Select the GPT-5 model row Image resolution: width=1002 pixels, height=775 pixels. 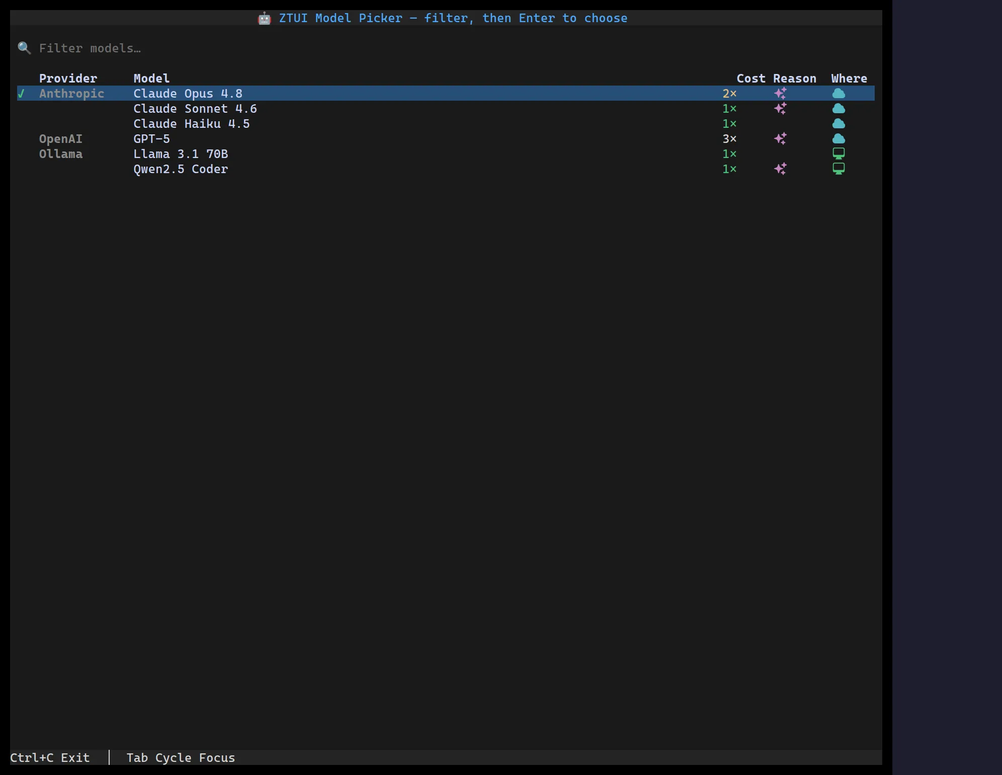point(446,139)
